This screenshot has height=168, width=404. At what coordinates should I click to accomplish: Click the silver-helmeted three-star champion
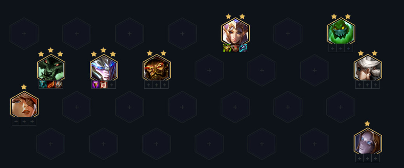(104, 68)
